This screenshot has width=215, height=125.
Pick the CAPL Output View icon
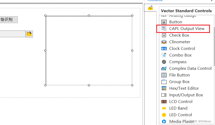164,29
